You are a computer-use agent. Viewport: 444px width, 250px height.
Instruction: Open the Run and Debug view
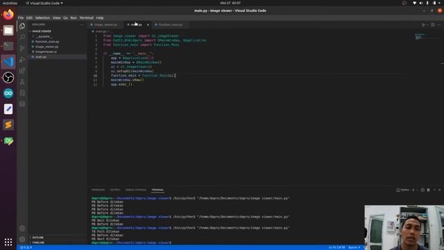pyautogui.click(x=22, y=60)
